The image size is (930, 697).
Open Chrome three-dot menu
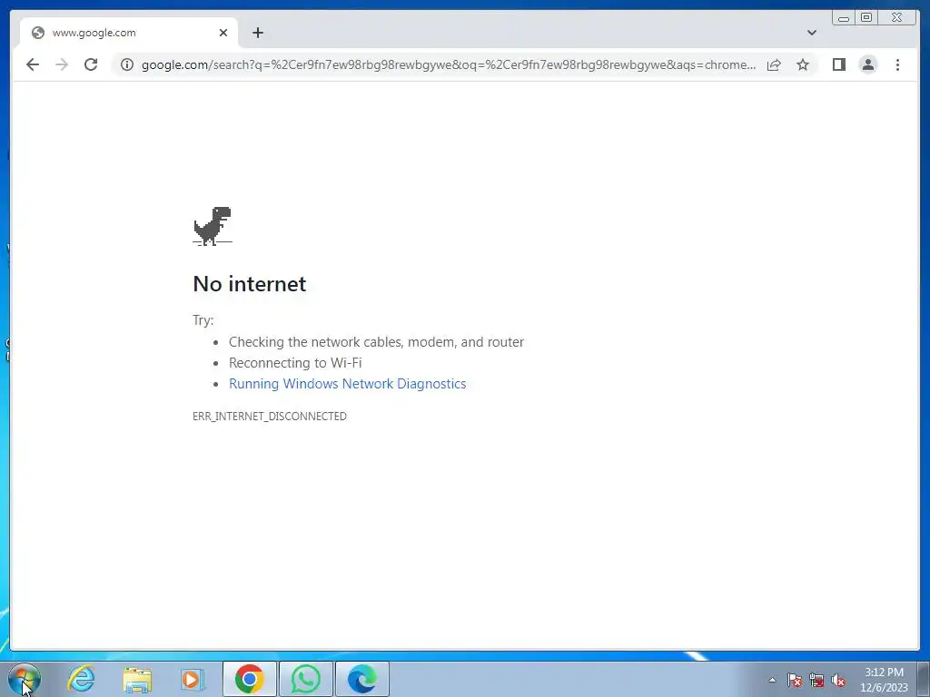(x=897, y=64)
